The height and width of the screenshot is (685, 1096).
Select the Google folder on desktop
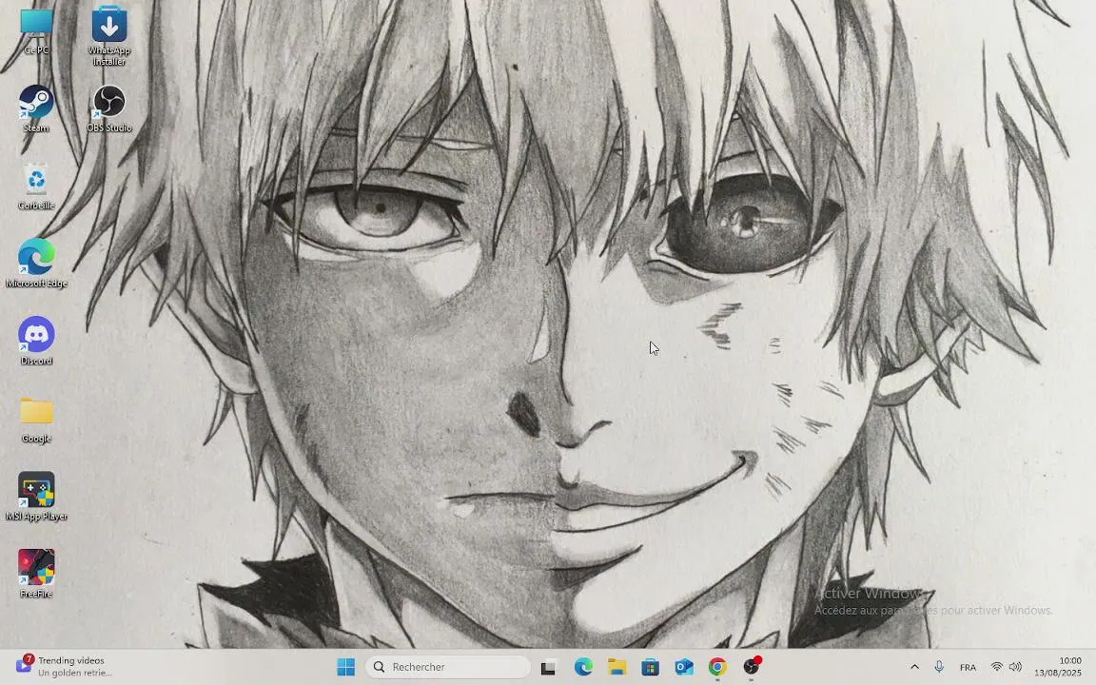(36, 420)
